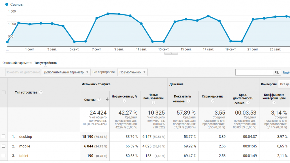Expand the Конверсии goal selector dropdown
This screenshot has height=163, width=290.
coord(284,84)
